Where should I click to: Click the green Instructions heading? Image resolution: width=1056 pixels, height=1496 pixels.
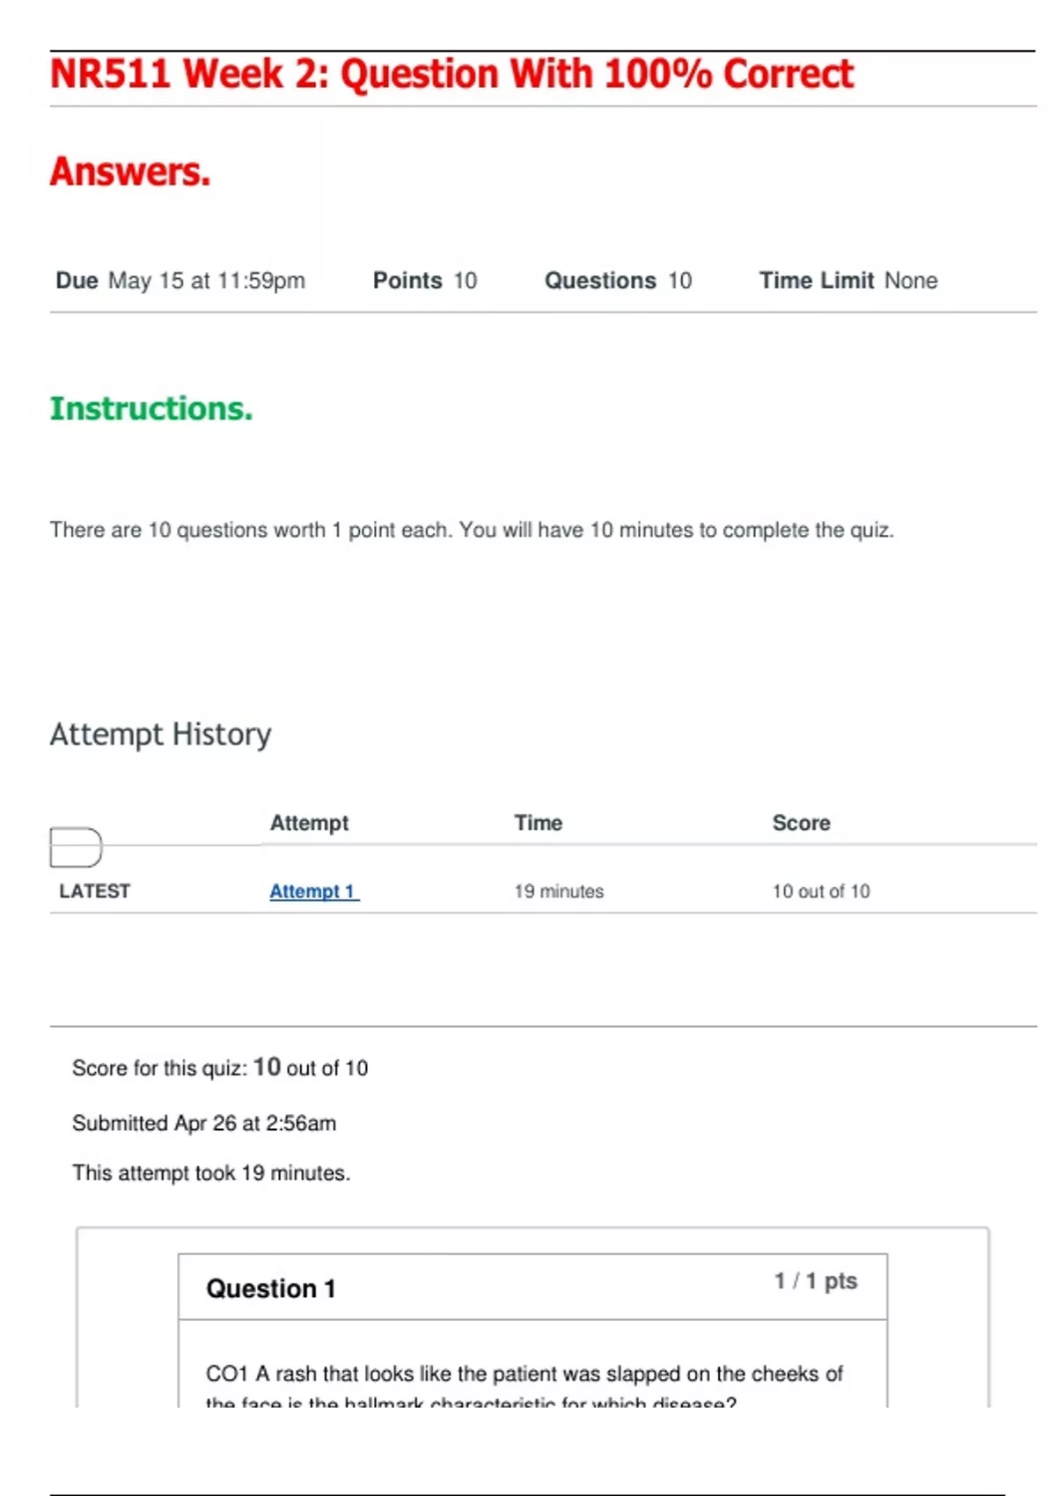pyautogui.click(x=151, y=408)
